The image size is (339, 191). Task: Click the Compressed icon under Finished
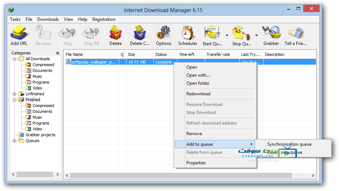pos(28,106)
